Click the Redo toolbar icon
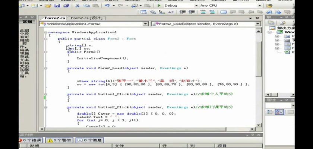Viewport: 313px width, 149px height. click(120, 6)
